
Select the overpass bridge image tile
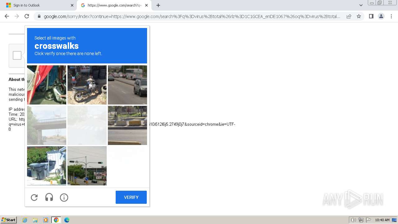coord(47,125)
